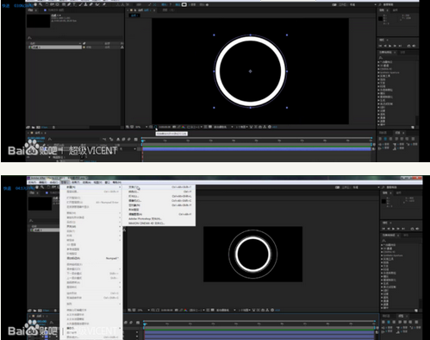Click the upper viewer's highlighted mask toggle icon
The width and height of the screenshot is (430, 340).
[155, 127]
